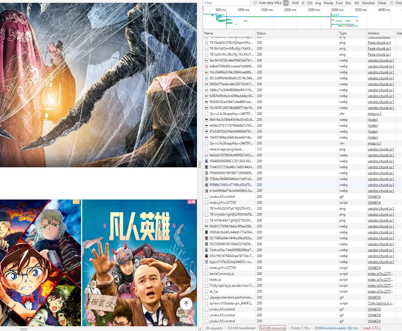This screenshot has width=402, height=331.
Task: Open Page.chunk.js:1 link for TB1qJ0cXKuSBuNjy1XcXXcY
Action: (x=379, y=54)
